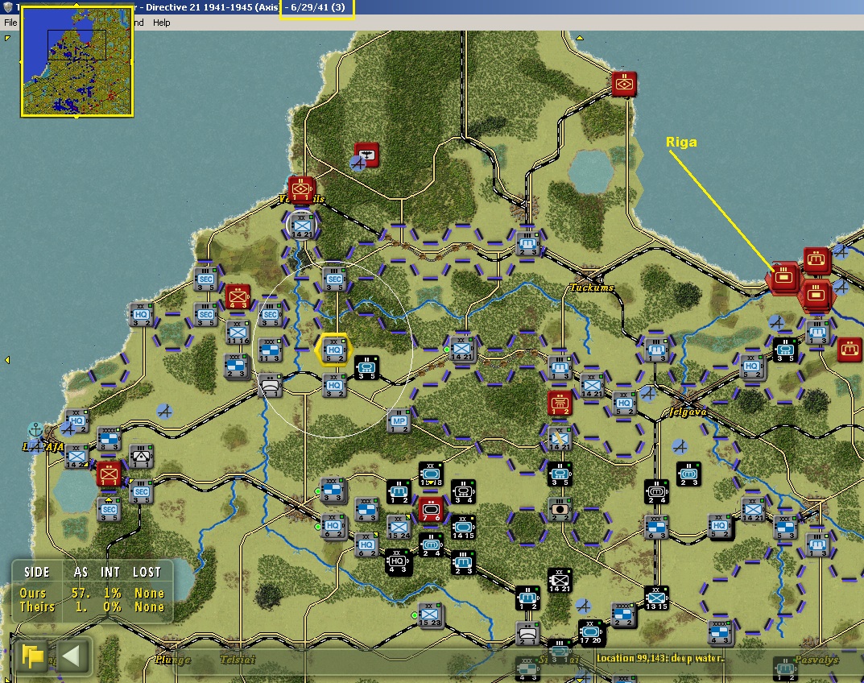Image resolution: width=864 pixels, height=683 pixels.
Task: Click the Telsiai town label
Action: [x=238, y=660]
